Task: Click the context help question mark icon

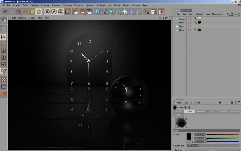Action: click(146, 12)
